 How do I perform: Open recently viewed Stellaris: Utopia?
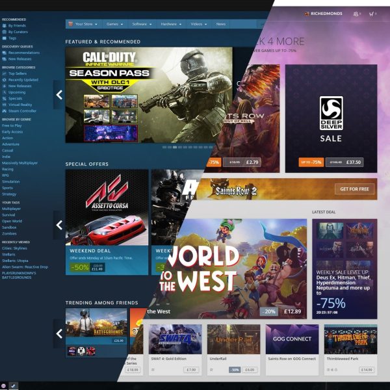15,261
